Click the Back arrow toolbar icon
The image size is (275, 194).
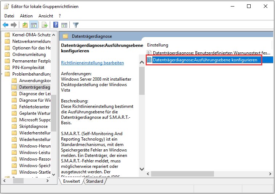5,25
